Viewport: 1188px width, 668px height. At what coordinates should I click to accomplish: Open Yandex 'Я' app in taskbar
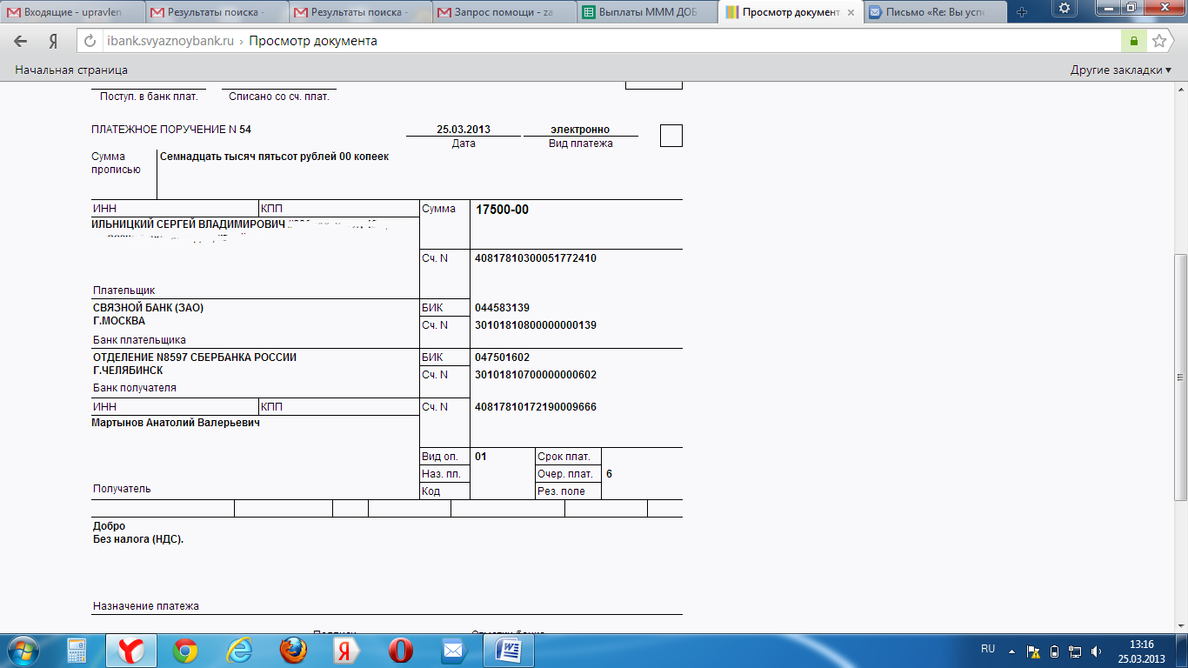point(346,651)
